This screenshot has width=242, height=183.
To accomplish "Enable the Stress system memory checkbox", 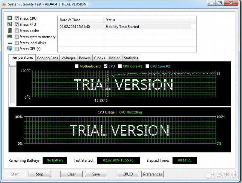I will tap(17, 37).
